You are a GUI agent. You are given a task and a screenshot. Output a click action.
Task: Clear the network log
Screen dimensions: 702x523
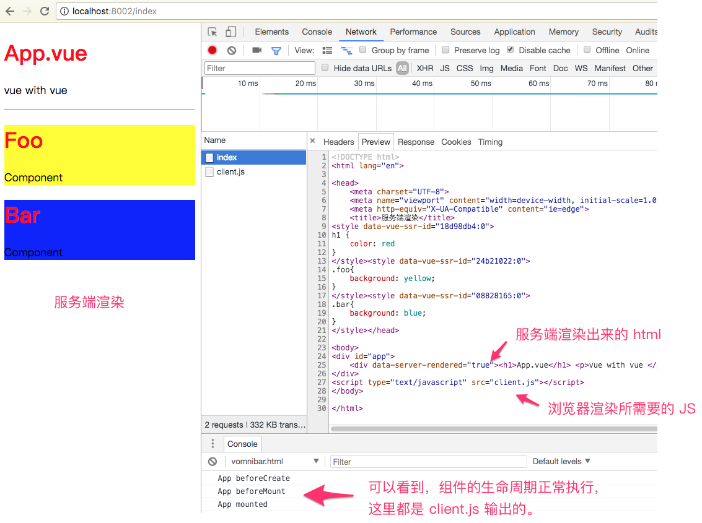(x=231, y=51)
